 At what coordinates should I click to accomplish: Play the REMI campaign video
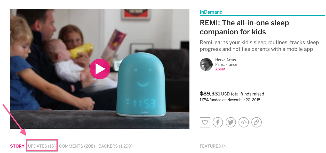[100, 69]
